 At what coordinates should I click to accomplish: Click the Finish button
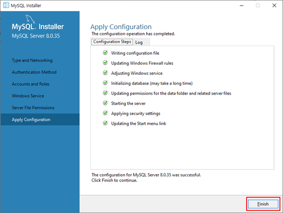click(263, 204)
